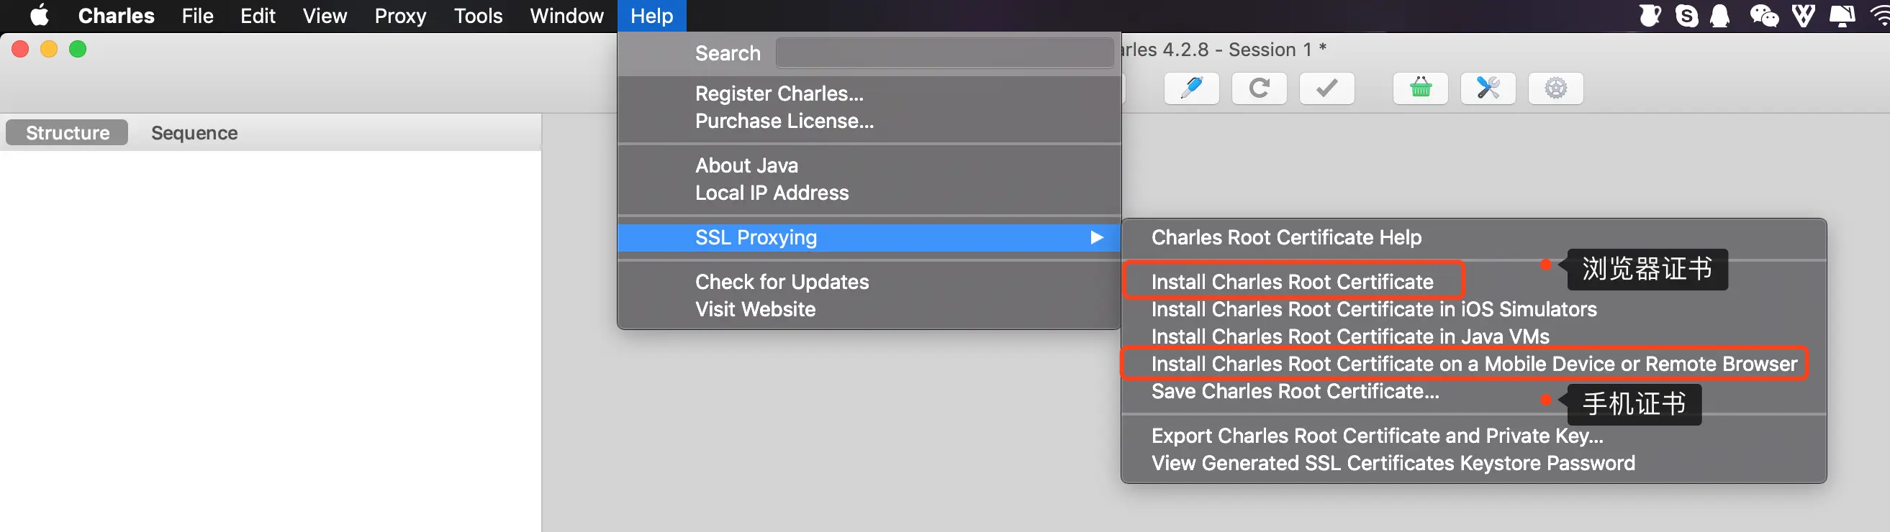1890x532 pixels.
Task: Open the View menu
Action: coord(325,15)
